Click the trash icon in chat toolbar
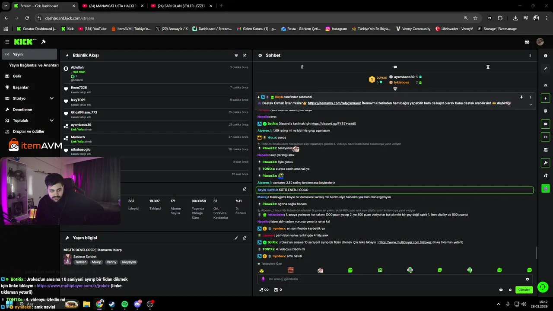Viewport: 553px width, 311px height. click(x=302, y=67)
